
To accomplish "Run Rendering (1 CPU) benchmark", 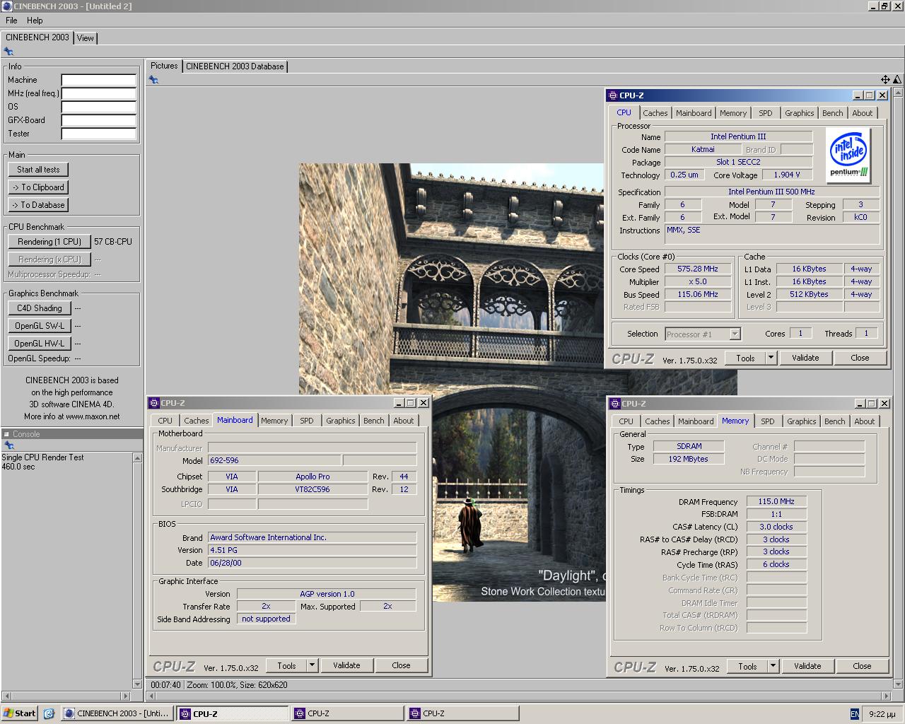I will (49, 242).
